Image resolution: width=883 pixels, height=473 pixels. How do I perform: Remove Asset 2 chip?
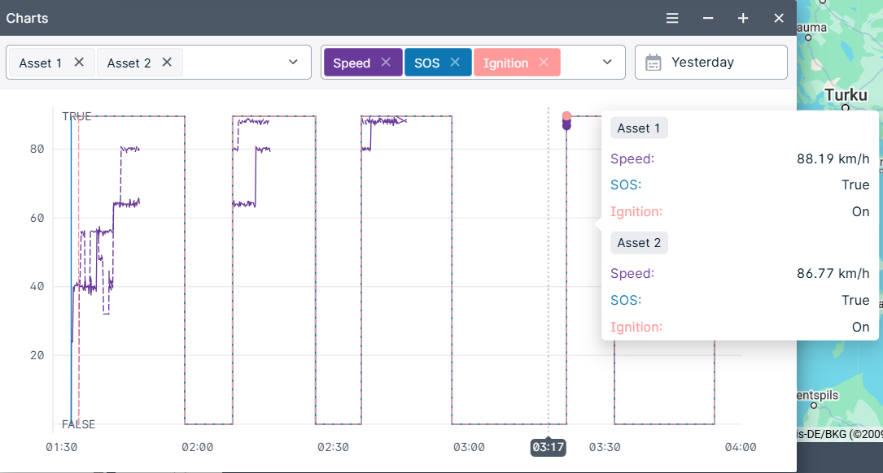(167, 62)
